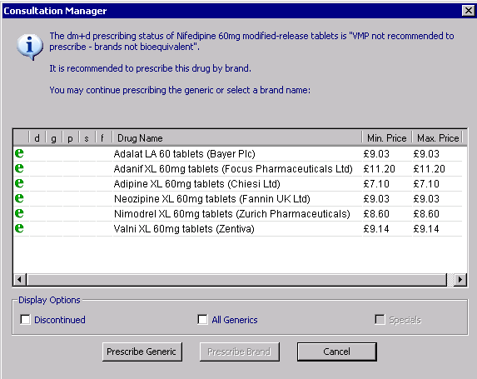Screen dimensions: 477x379
Task: Click the green e icon beside Nimodrel XL
Action: [19, 213]
